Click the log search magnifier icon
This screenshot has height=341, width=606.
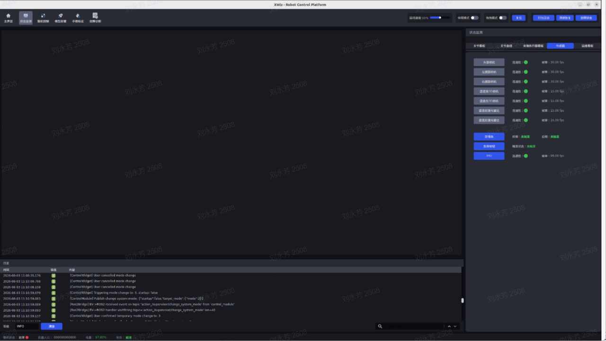[380, 326]
